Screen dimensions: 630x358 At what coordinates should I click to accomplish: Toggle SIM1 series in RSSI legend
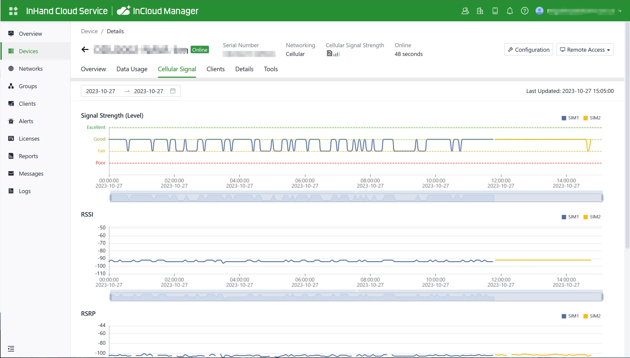[x=570, y=217]
